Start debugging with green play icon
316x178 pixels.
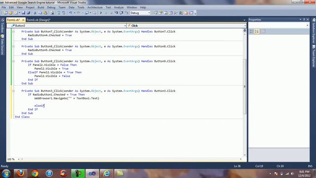point(101,13)
